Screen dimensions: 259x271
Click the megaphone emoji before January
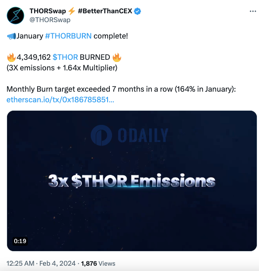[x=11, y=36]
